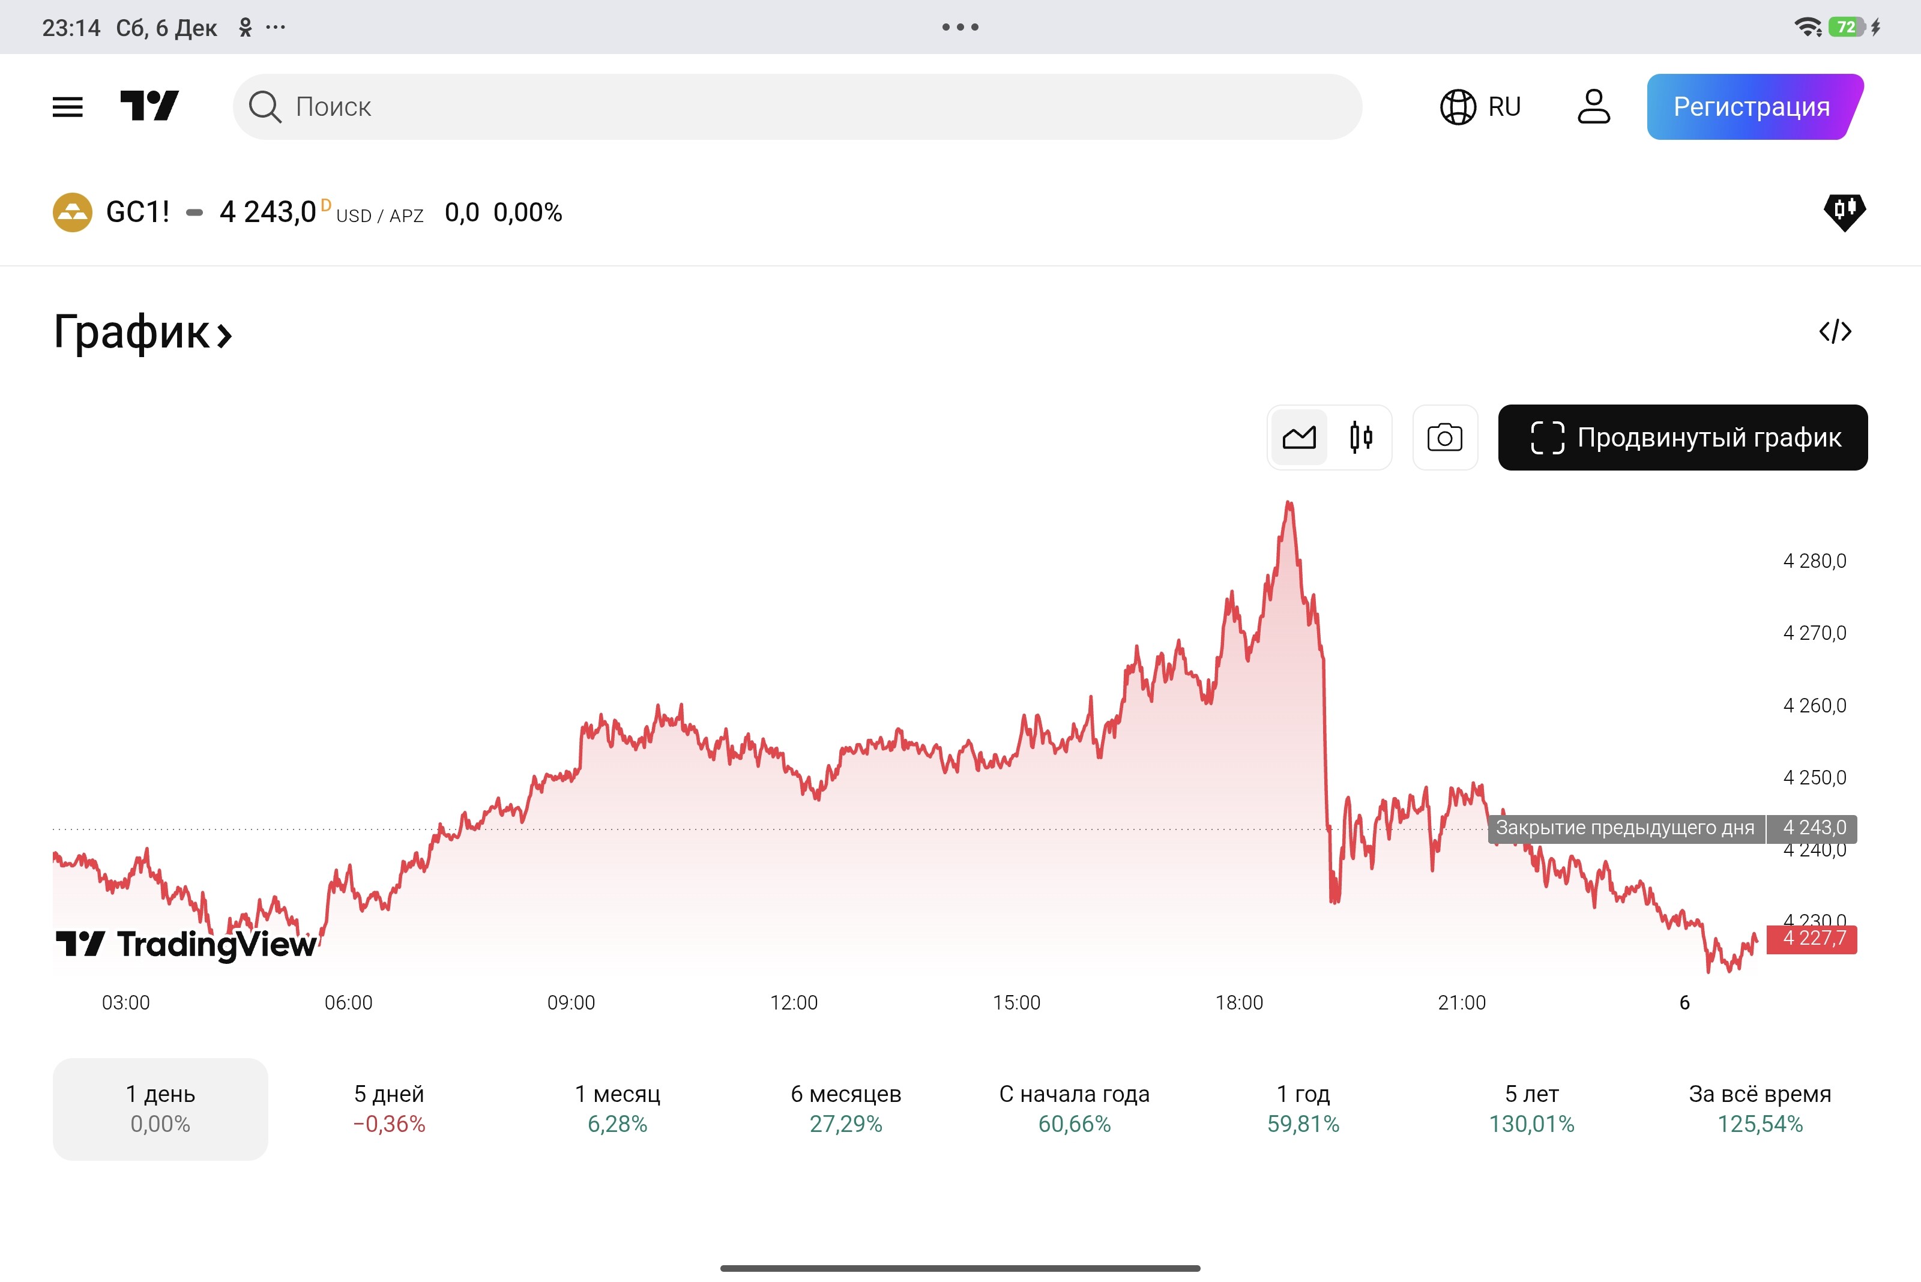Viewport: 1921px width, 1282px height.
Task: Click the black diamond candlestick icon
Action: click(1844, 212)
